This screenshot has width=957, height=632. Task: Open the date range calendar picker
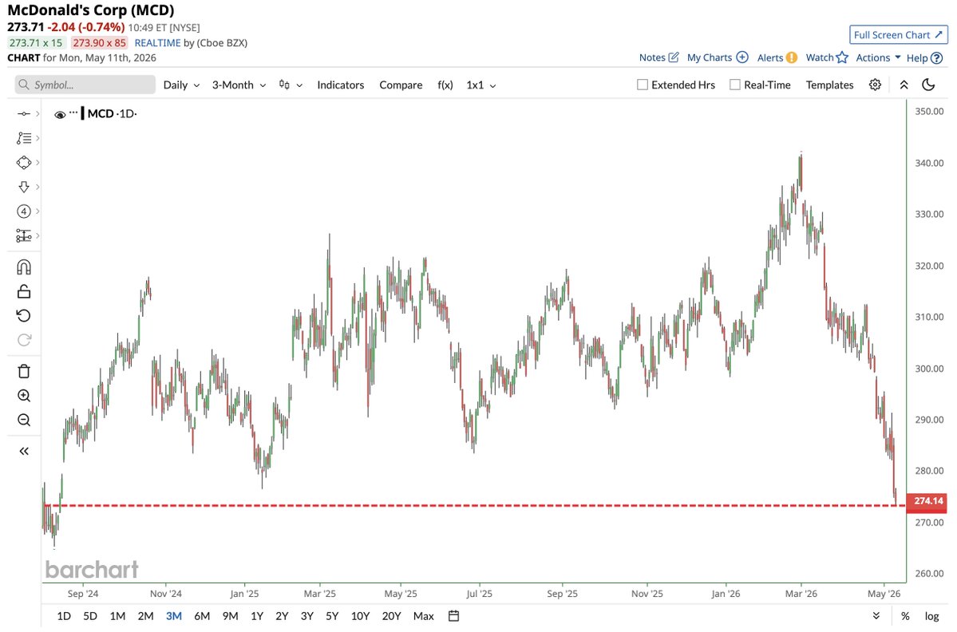[x=453, y=616]
